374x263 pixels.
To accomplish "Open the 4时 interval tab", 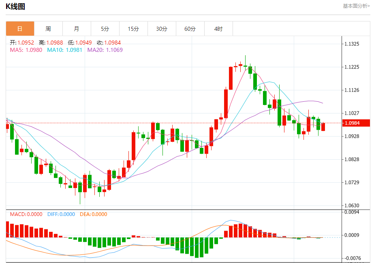I will tap(219, 29).
